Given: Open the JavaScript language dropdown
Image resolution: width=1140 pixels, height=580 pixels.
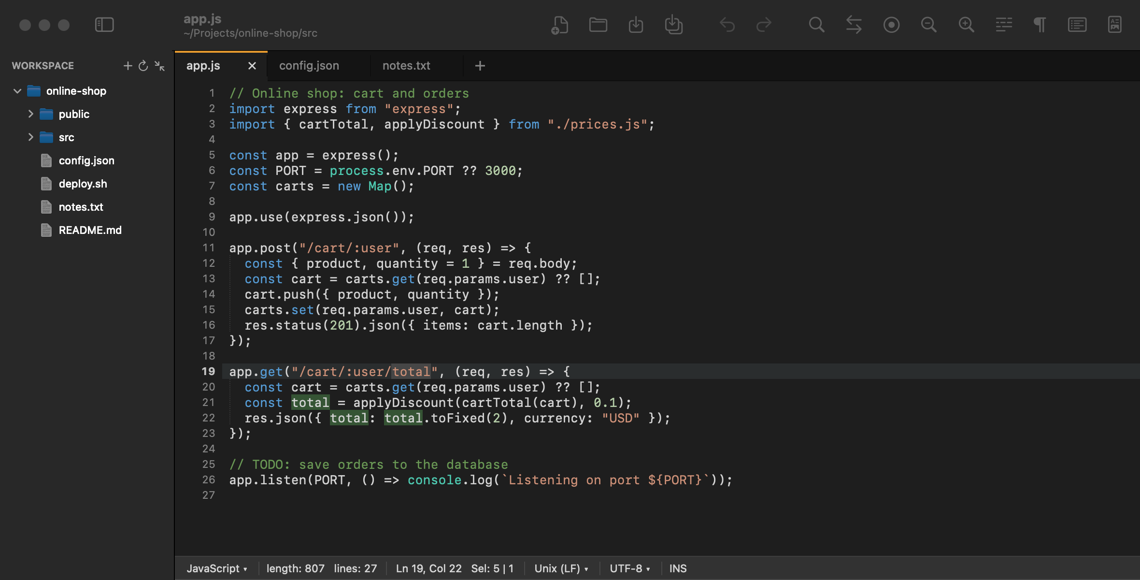Looking at the screenshot, I should [217, 568].
